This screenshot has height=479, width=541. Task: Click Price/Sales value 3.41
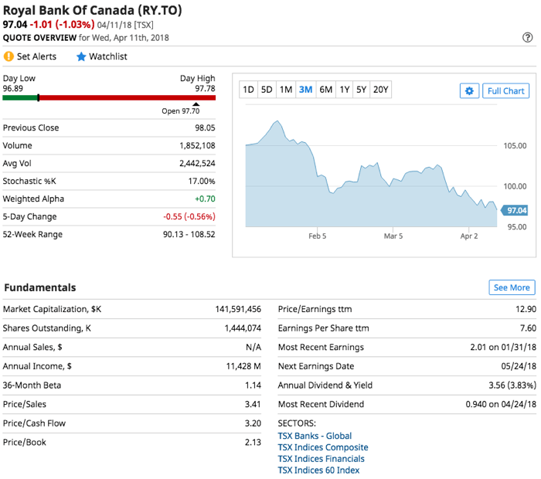(x=253, y=404)
